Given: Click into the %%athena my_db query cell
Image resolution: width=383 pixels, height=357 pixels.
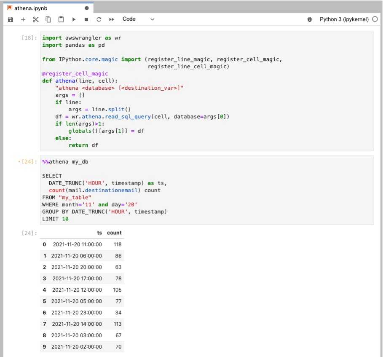Looking at the screenshot, I should 206,190.
